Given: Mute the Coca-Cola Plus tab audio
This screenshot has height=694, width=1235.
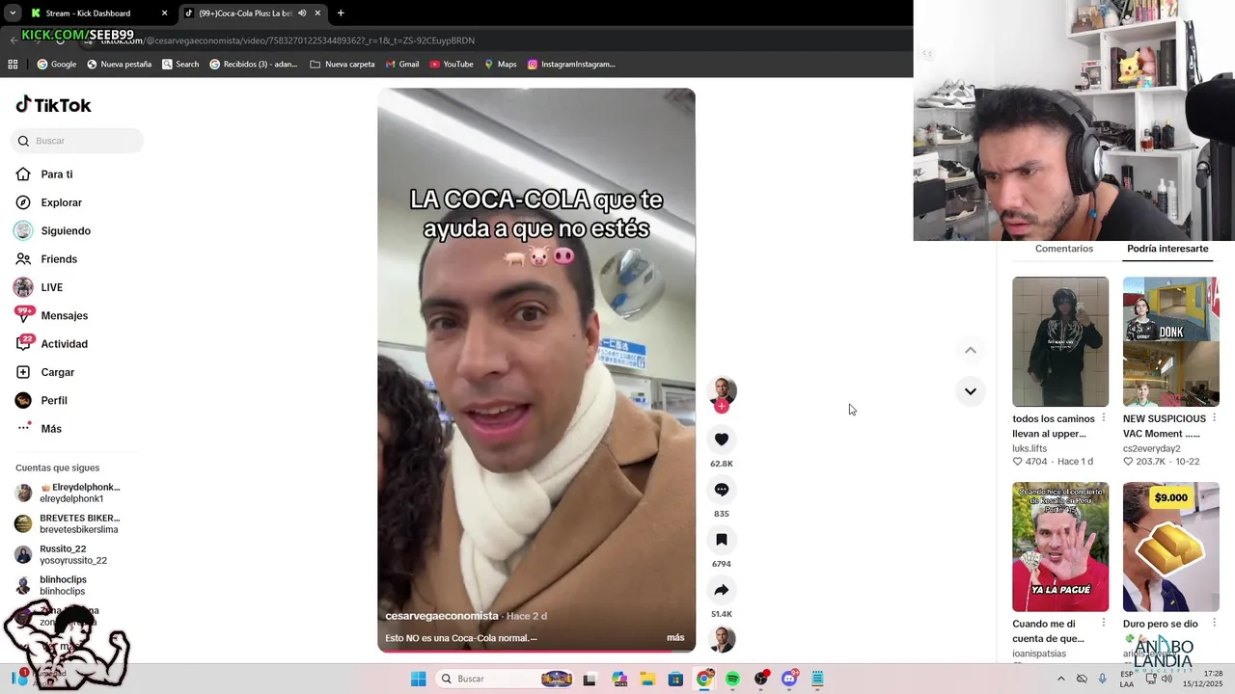Looking at the screenshot, I should tap(302, 13).
